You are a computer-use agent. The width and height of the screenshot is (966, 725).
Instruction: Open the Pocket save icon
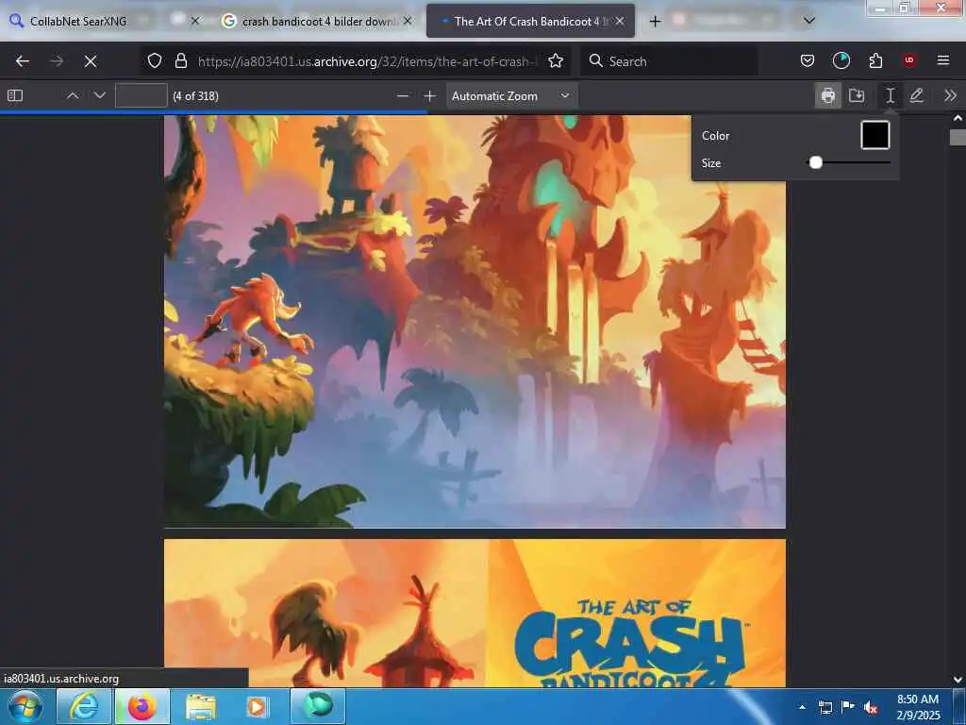[x=808, y=60]
